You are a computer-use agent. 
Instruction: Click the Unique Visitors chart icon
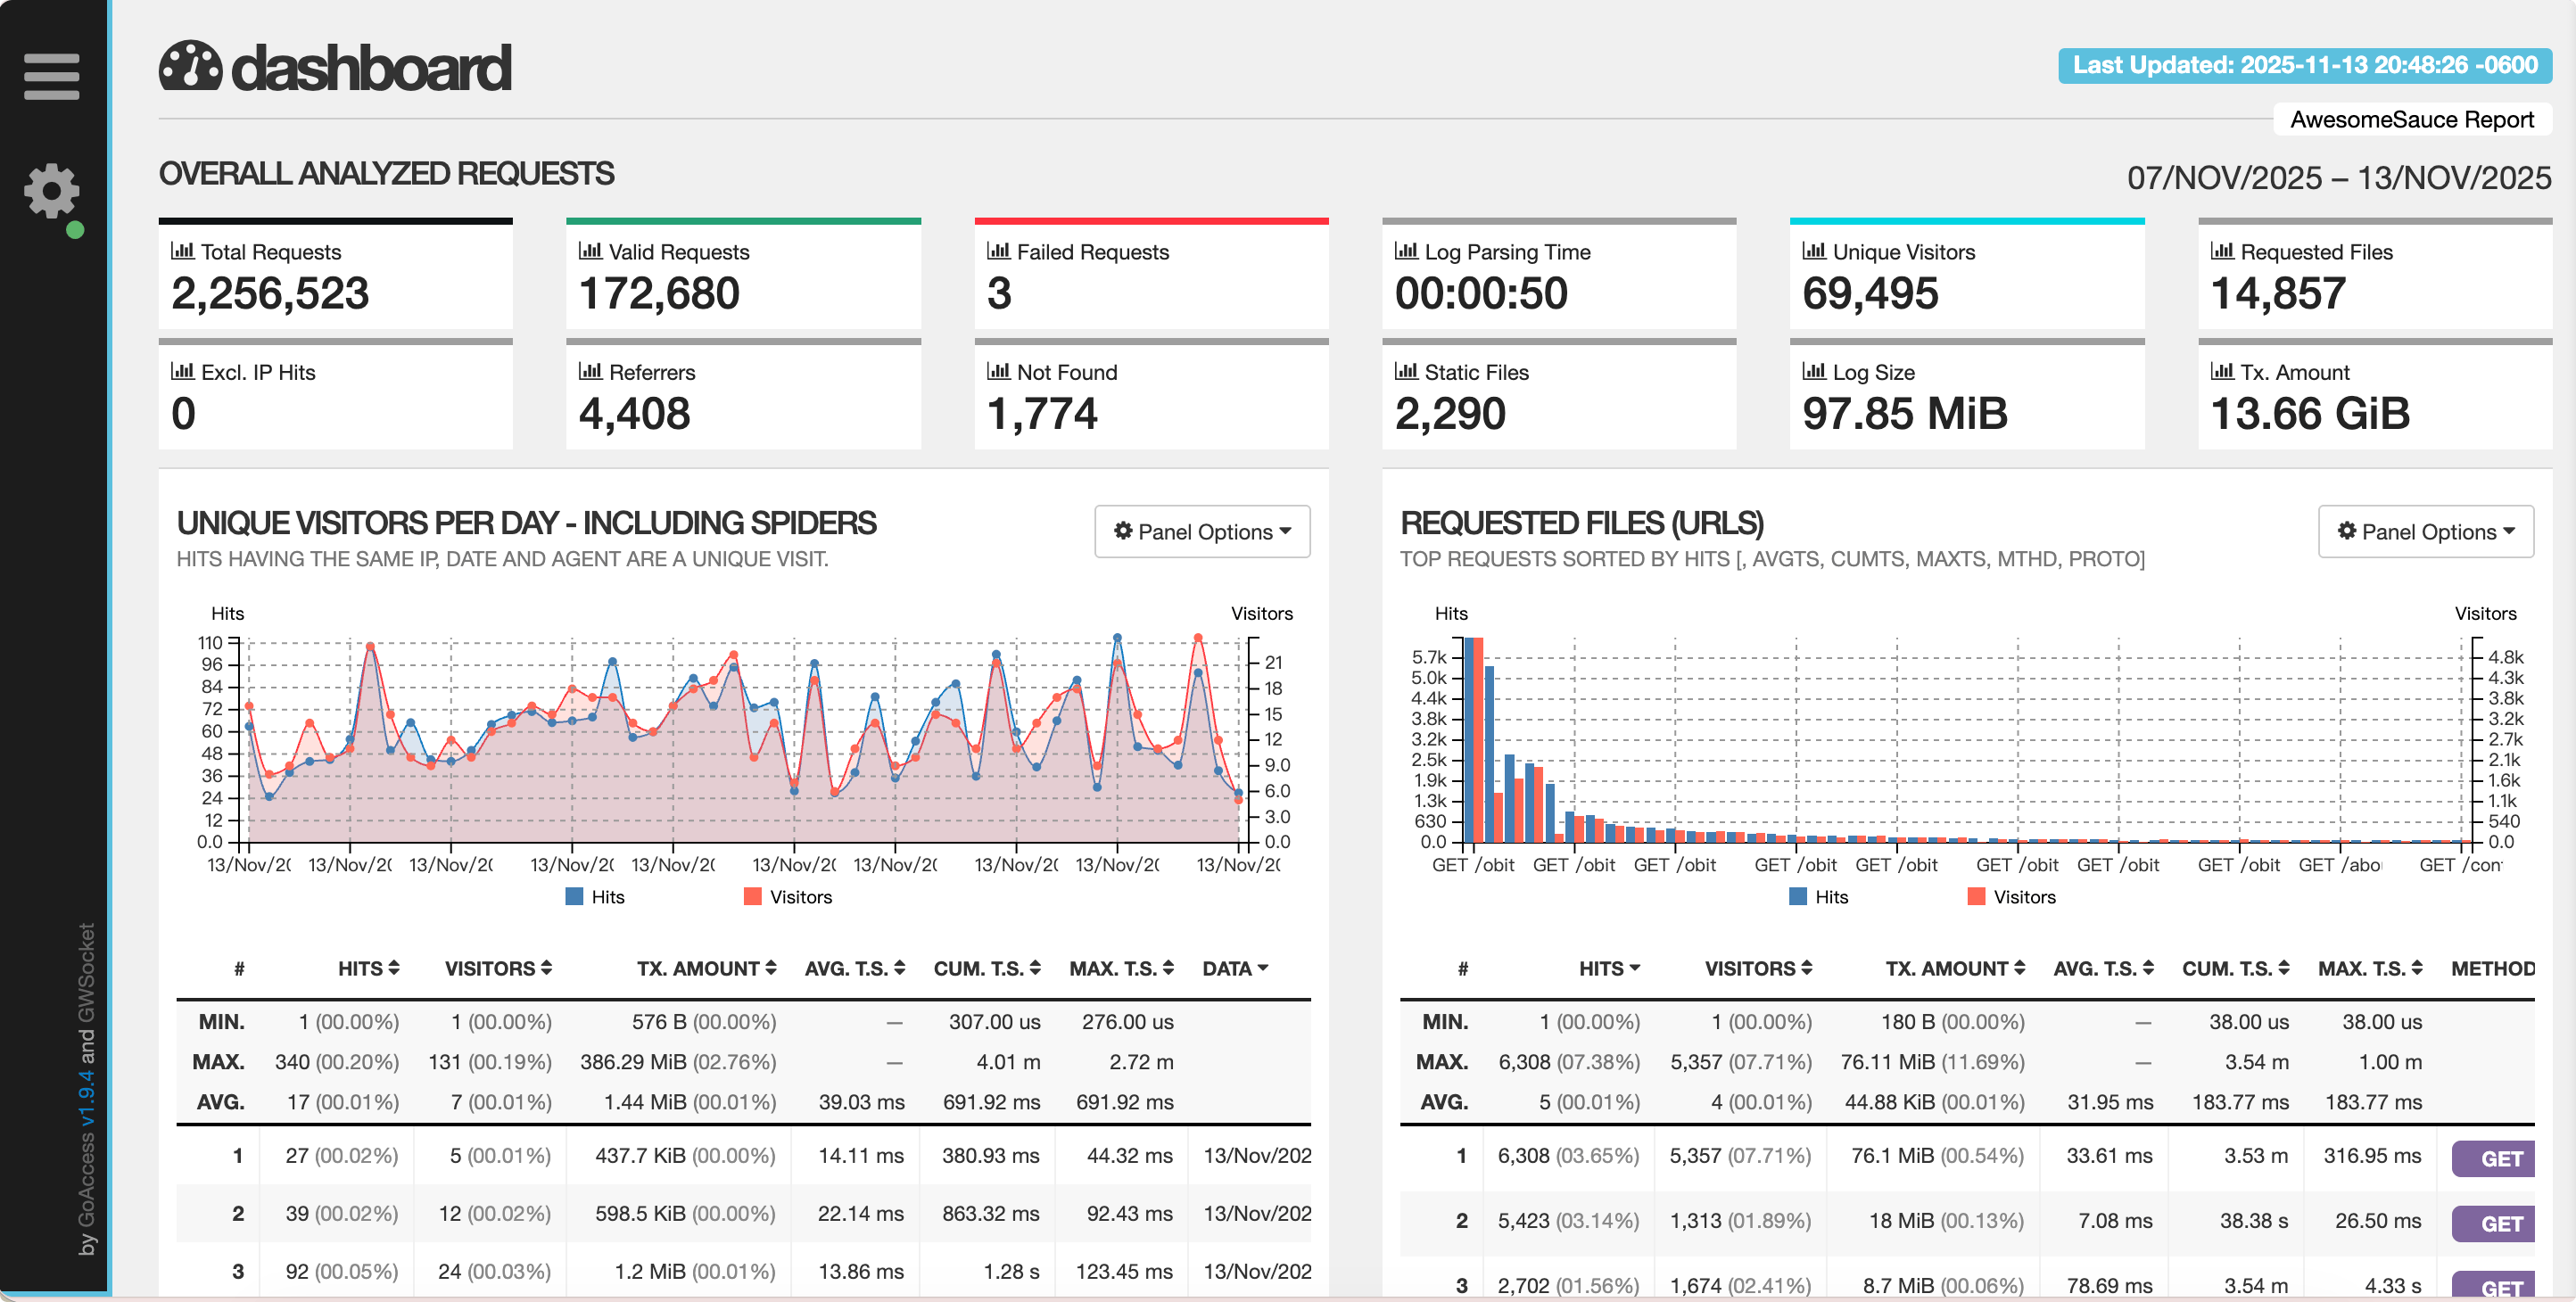(1813, 251)
